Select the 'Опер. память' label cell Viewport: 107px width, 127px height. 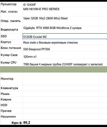click(11, 21)
